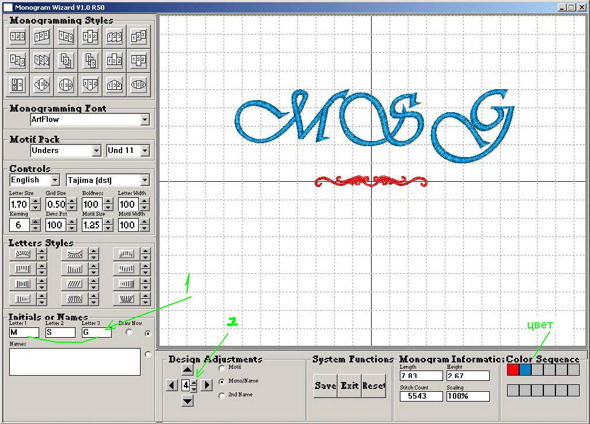Click the first gray swatch in the second Color Sequence row
590x424 pixels.
click(x=513, y=390)
